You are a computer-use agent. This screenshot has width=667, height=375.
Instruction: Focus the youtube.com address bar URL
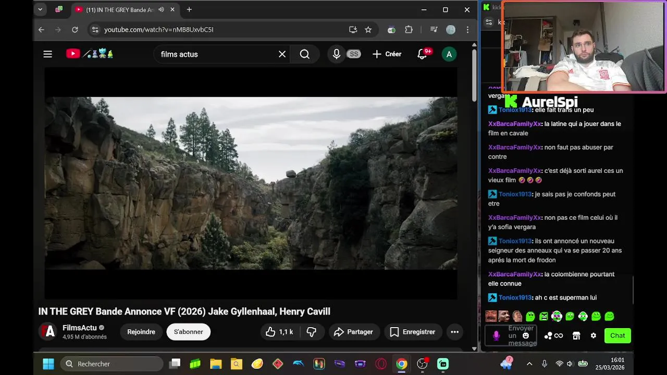pyautogui.click(x=159, y=30)
